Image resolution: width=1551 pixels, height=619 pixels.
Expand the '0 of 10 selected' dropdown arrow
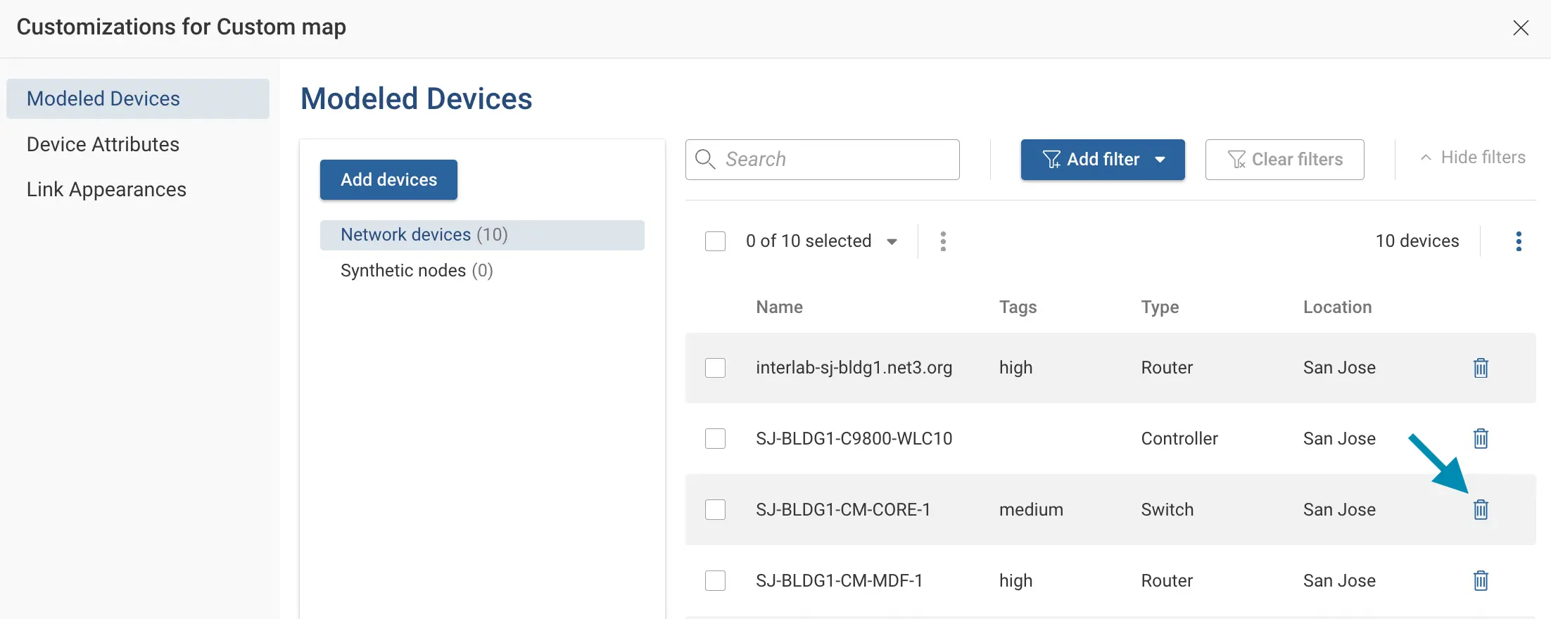pos(892,242)
